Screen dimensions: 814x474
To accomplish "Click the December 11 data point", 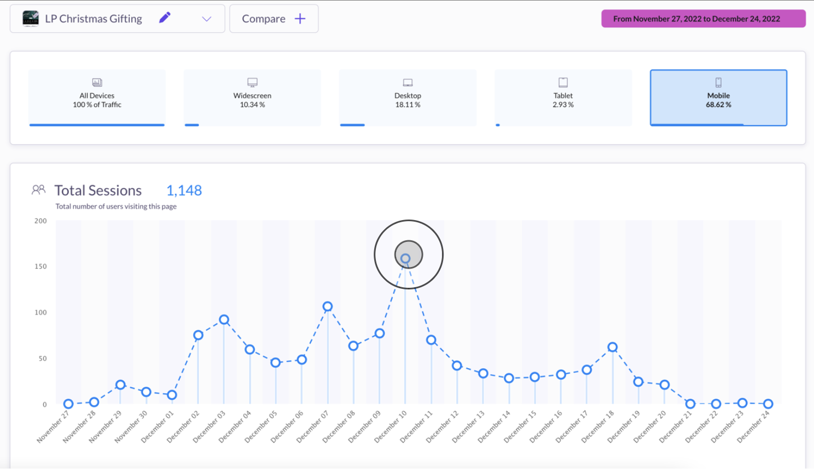I will (431, 340).
